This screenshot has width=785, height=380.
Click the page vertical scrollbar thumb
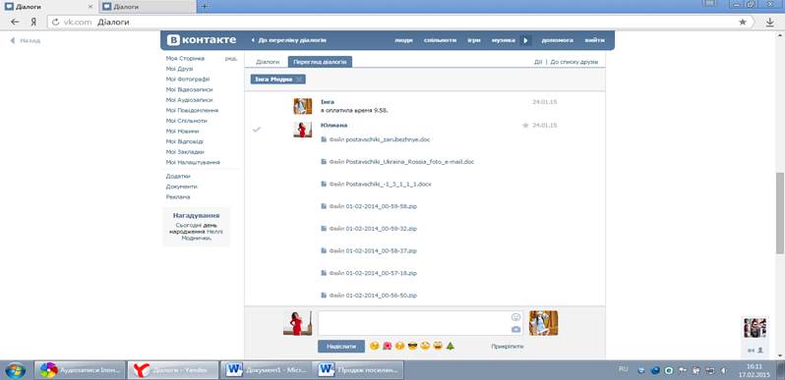click(779, 213)
